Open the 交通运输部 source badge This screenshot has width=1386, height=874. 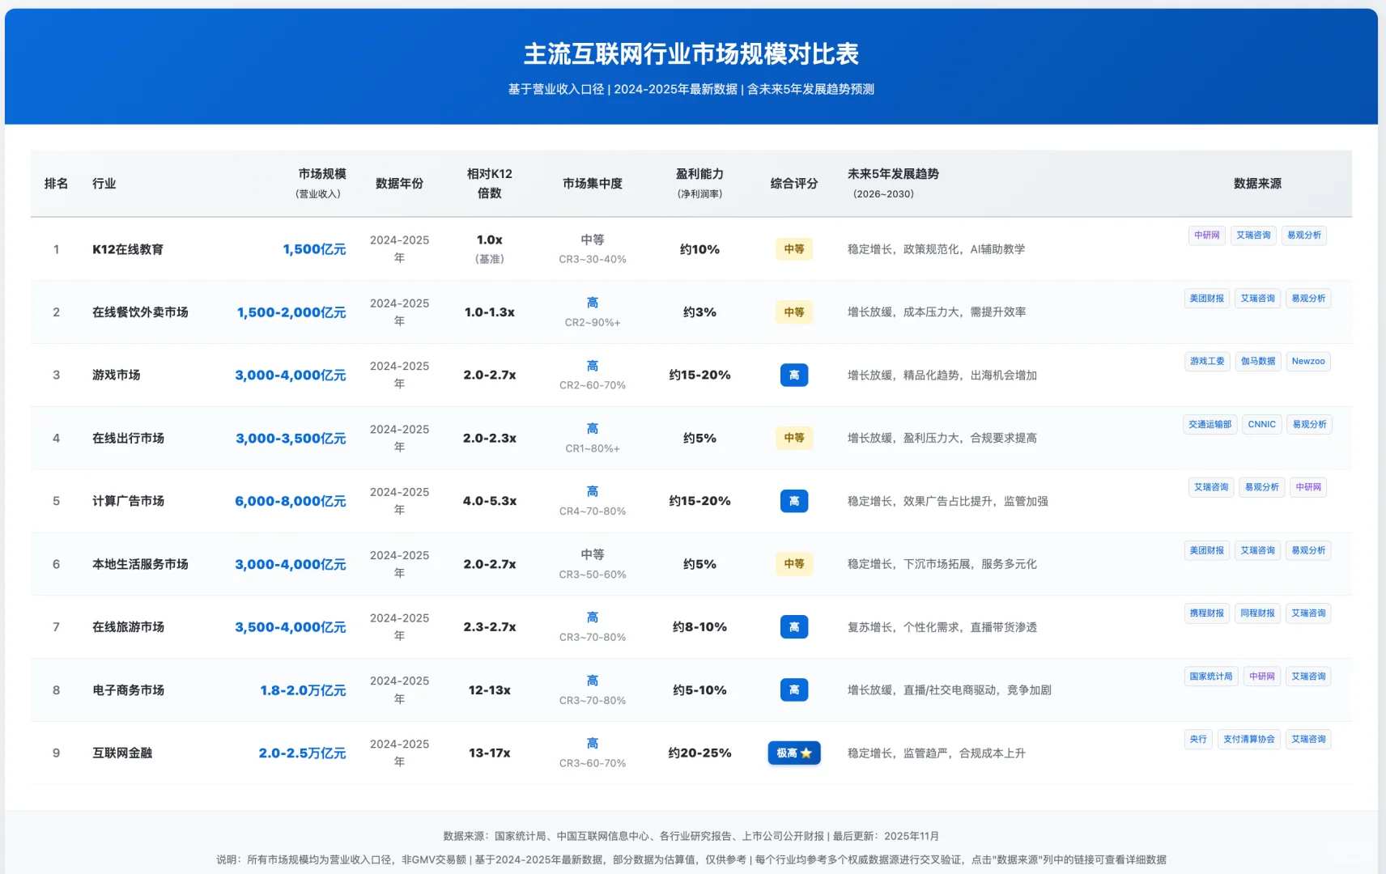(1210, 424)
